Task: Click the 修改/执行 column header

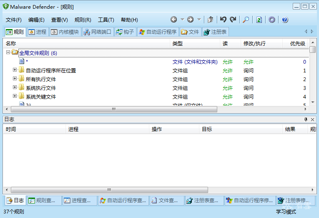Action: (261, 43)
